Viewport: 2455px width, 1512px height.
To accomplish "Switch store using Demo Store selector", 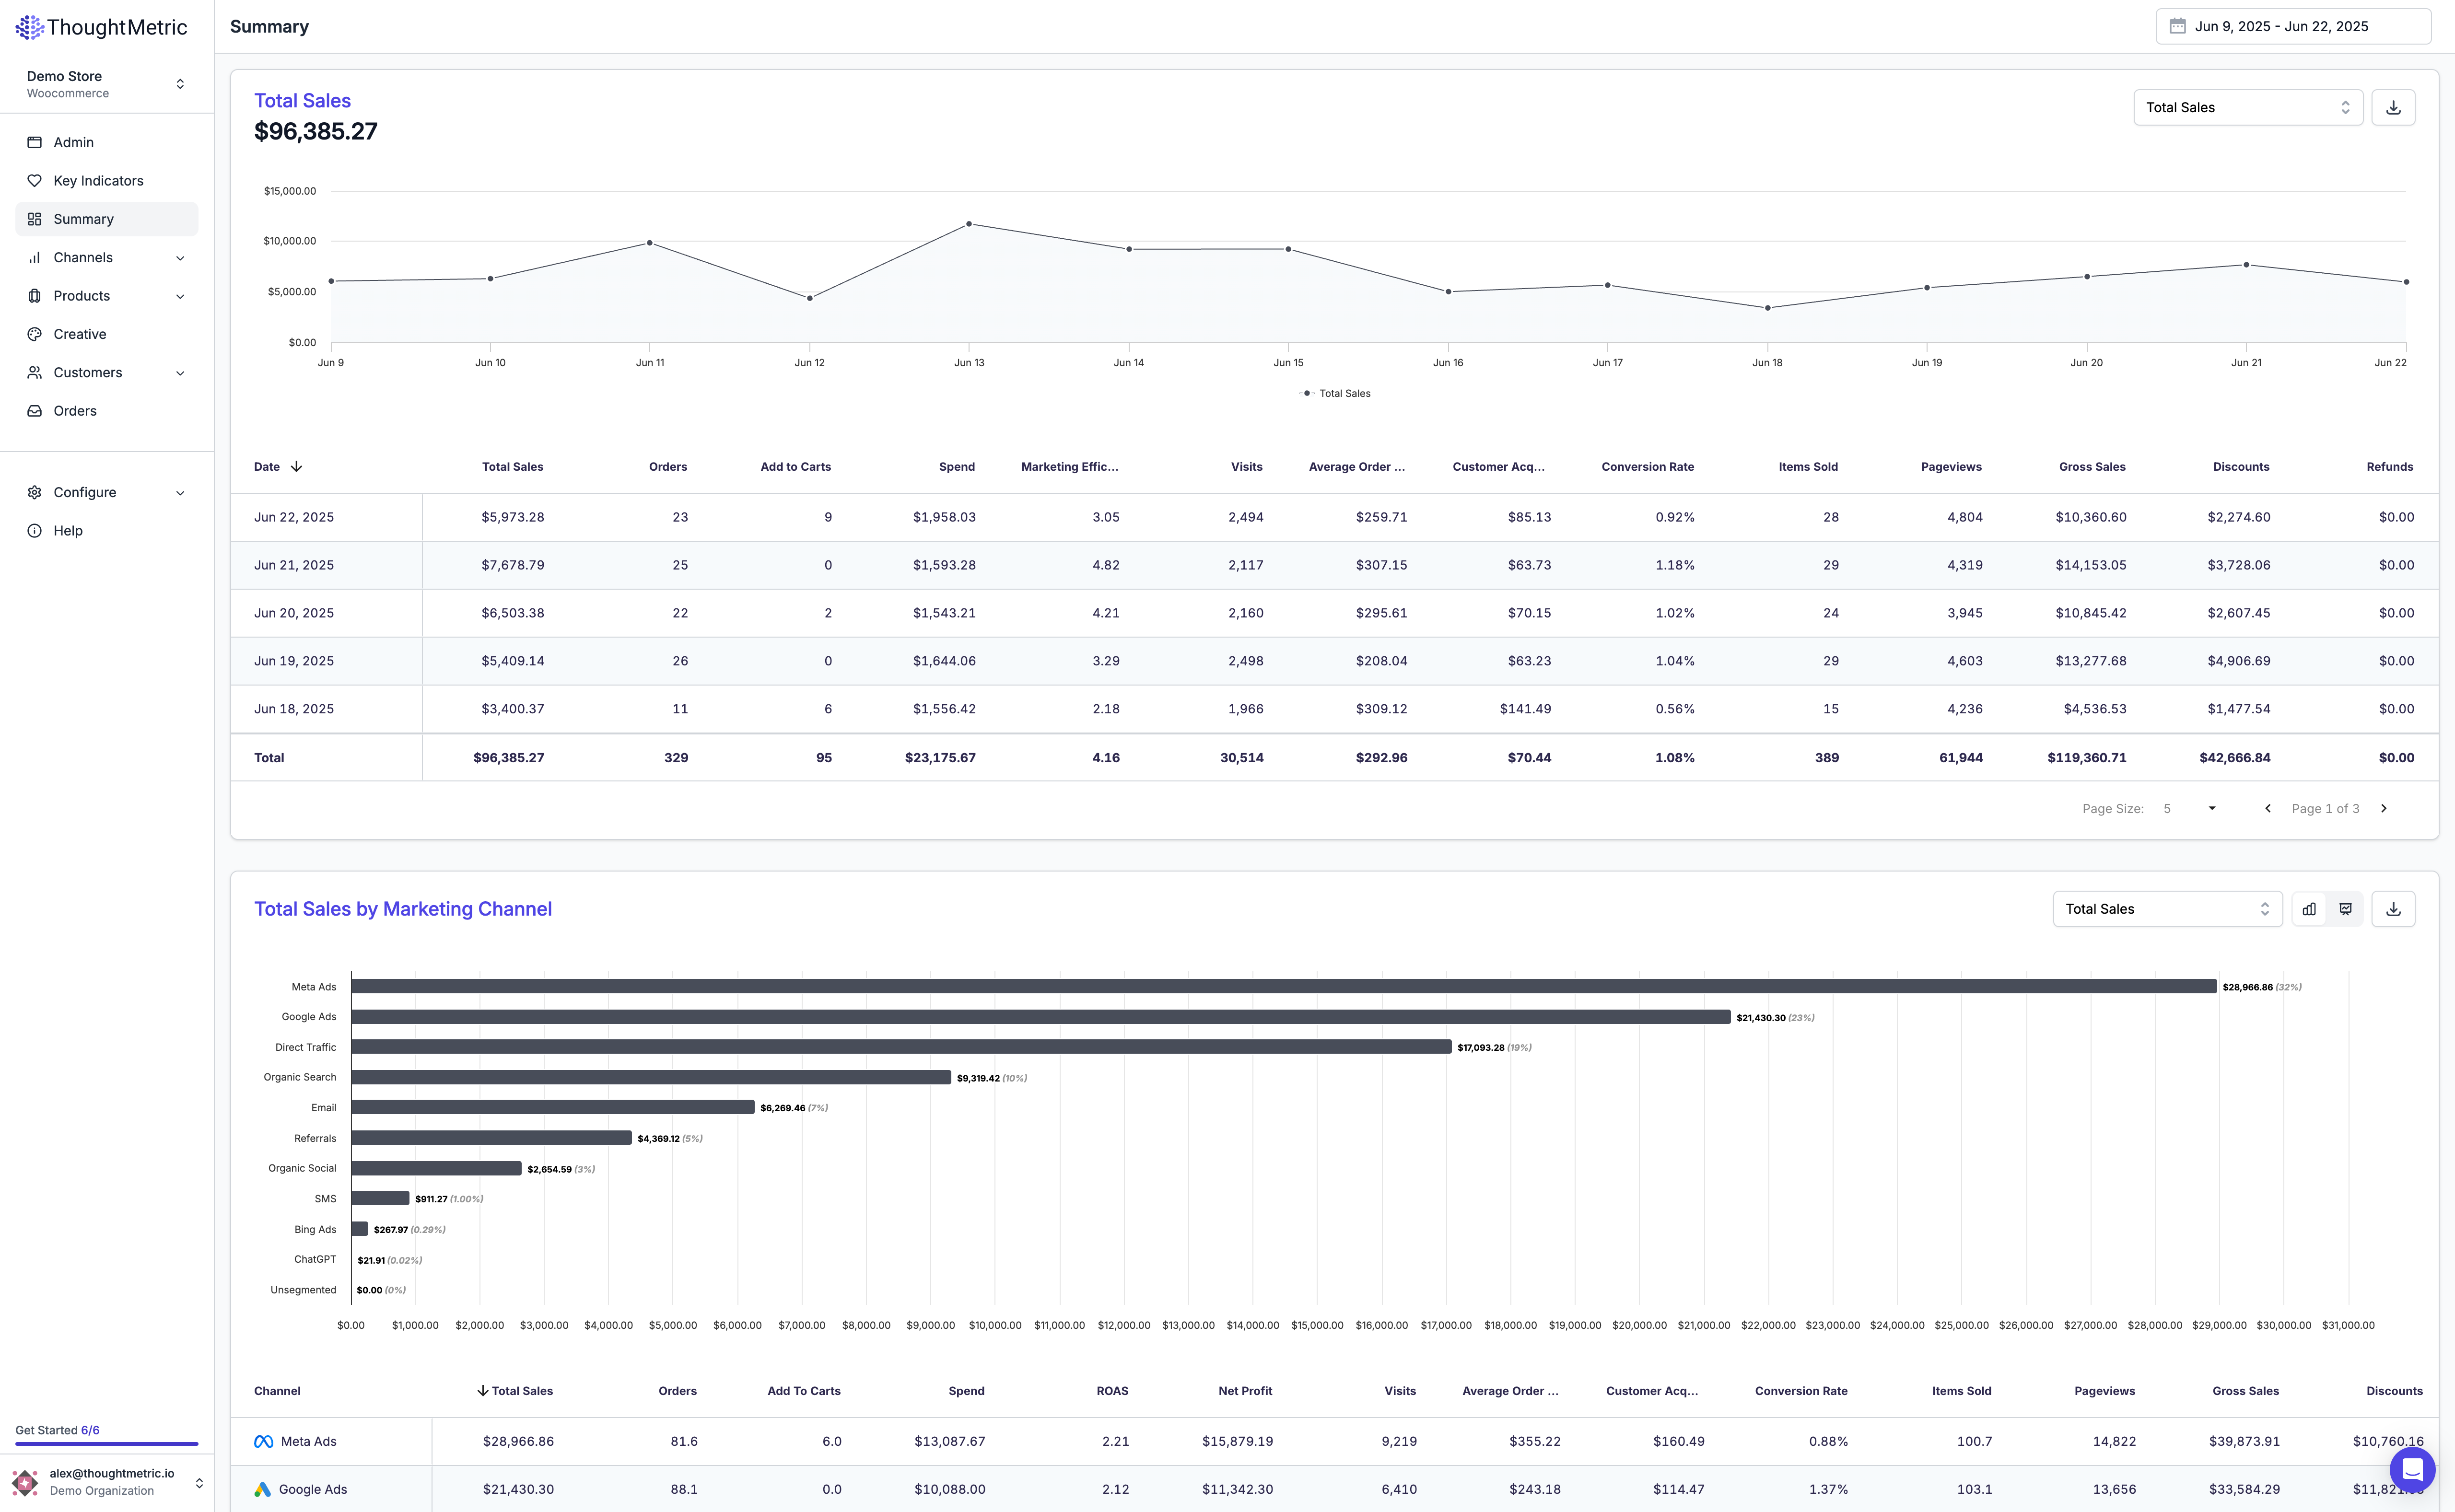I will [x=106, y=84].
